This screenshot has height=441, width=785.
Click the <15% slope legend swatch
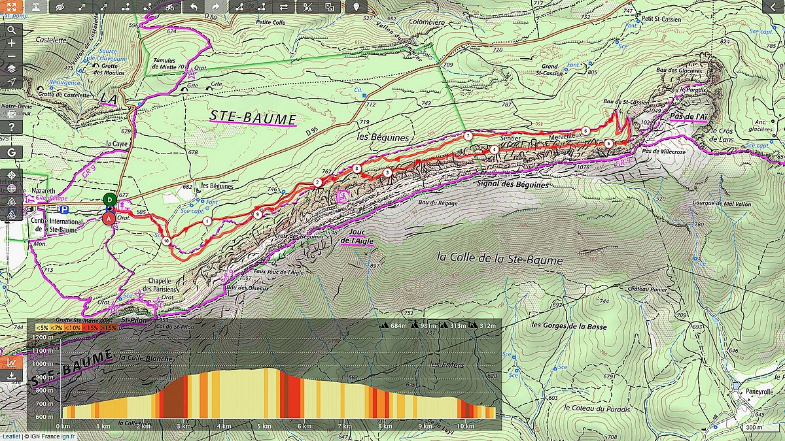click(90, 327)
